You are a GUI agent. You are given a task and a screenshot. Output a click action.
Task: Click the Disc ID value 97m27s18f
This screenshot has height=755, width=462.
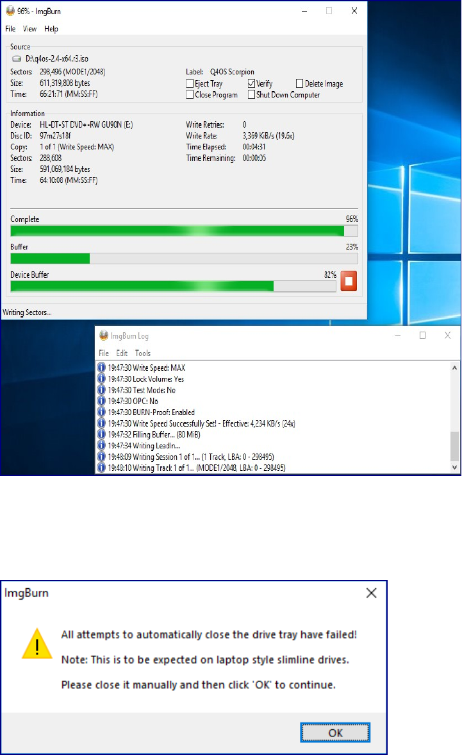click(x=55, y=135)
